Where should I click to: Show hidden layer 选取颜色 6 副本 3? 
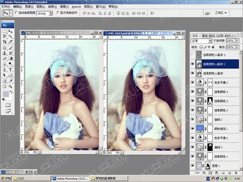click(x=193, y=55)
